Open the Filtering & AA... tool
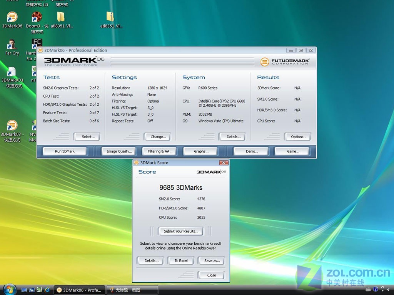This screenshot has height=295, width=394. pyautogui.click(x=160, y=151)
